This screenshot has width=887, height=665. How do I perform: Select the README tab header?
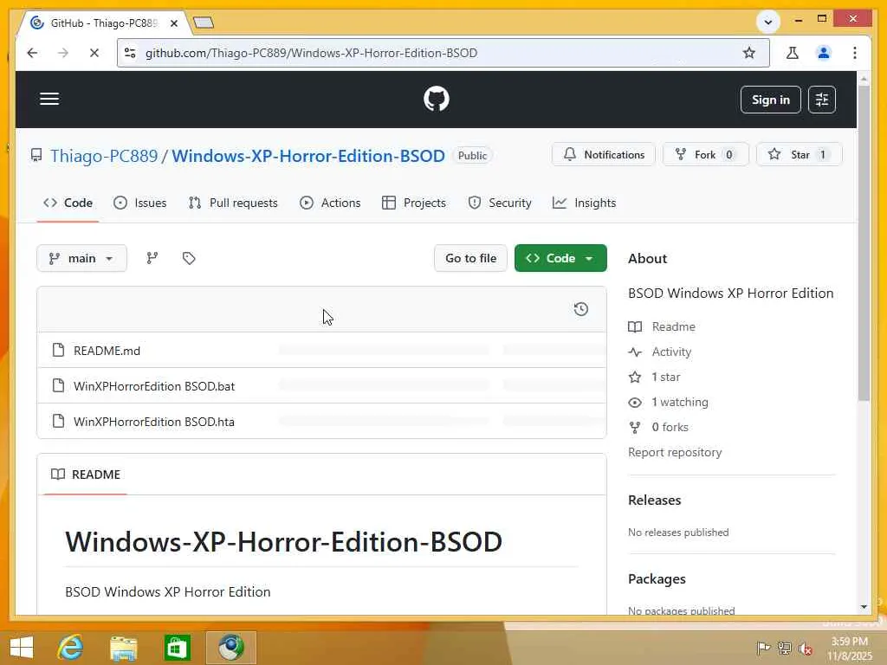click(x=86, y=475)
